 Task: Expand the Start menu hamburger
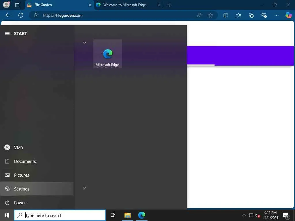pos(7,33)
